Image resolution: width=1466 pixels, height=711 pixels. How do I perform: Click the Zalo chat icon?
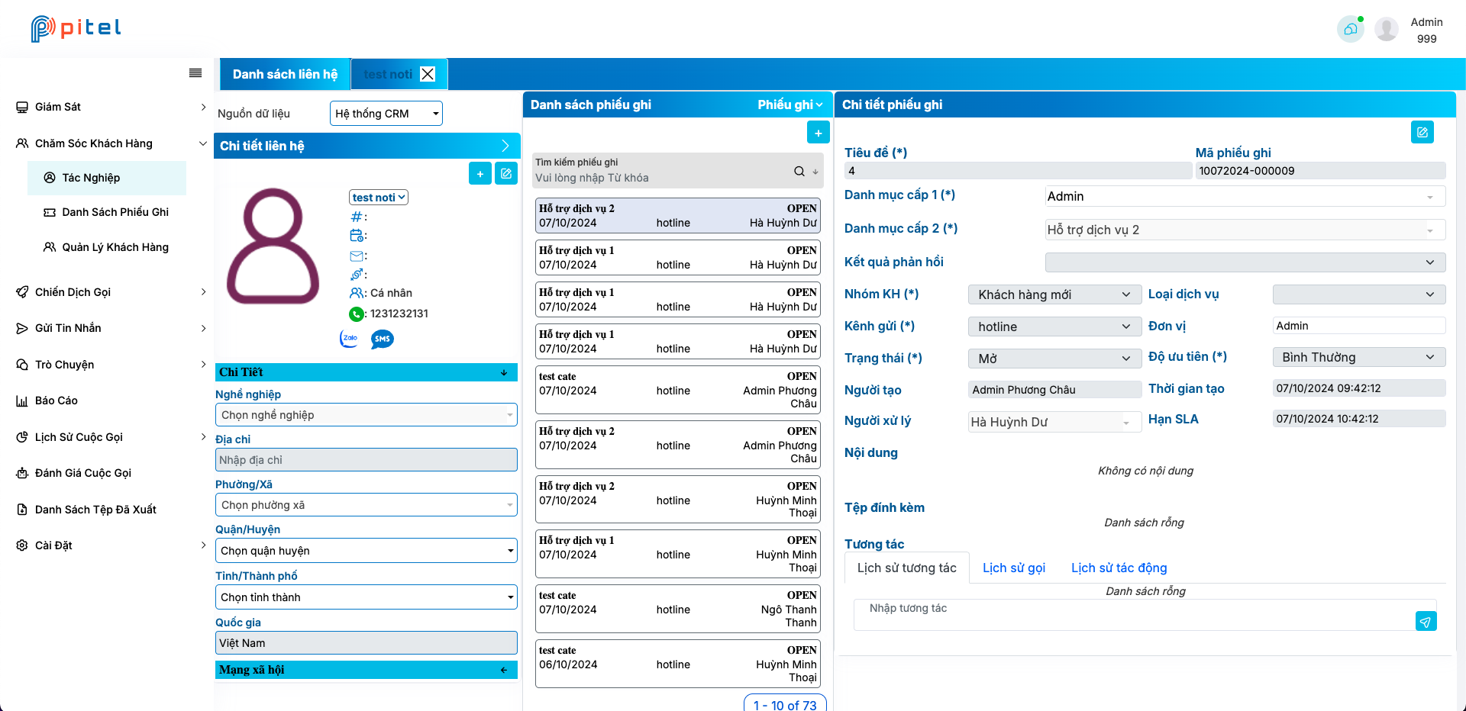pyautogui.click(x=350, y=339)
